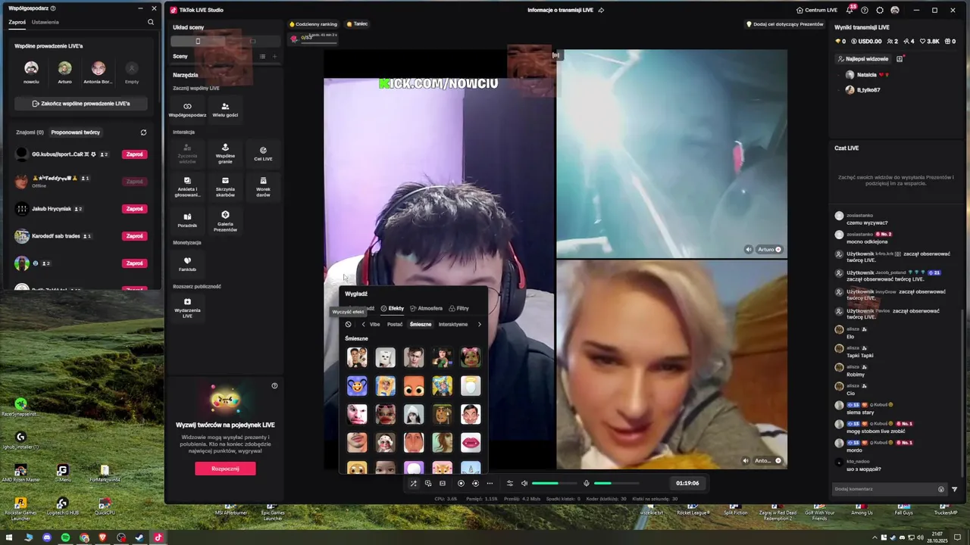970x545 pixels.
Task: Clear effect with the no-effect icon
Action: pos(348,324)
